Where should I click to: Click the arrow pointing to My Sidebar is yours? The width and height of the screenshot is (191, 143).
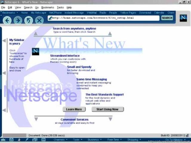(x=4, y=41)
